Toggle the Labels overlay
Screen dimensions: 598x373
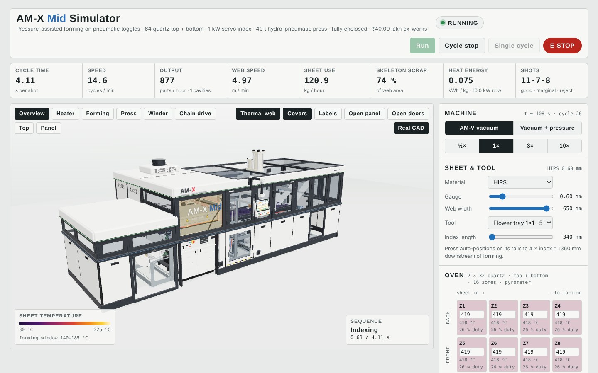tap(328, 114)
